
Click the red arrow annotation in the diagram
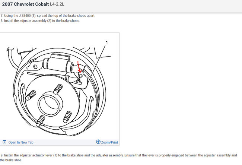click(x=79, y=67)
